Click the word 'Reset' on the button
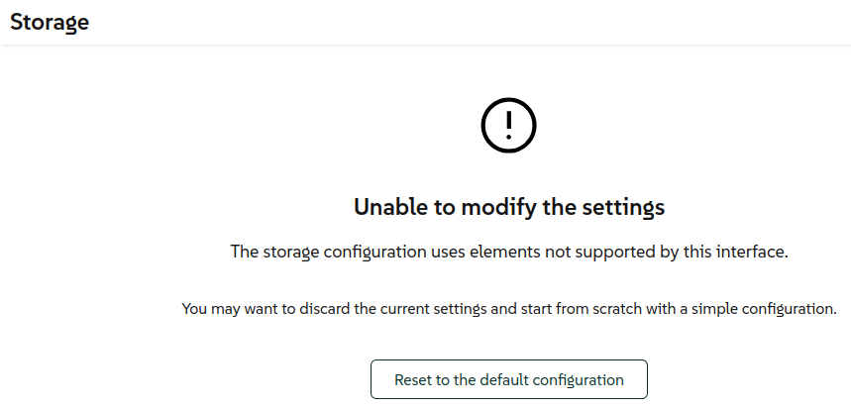 click(414, 379)
